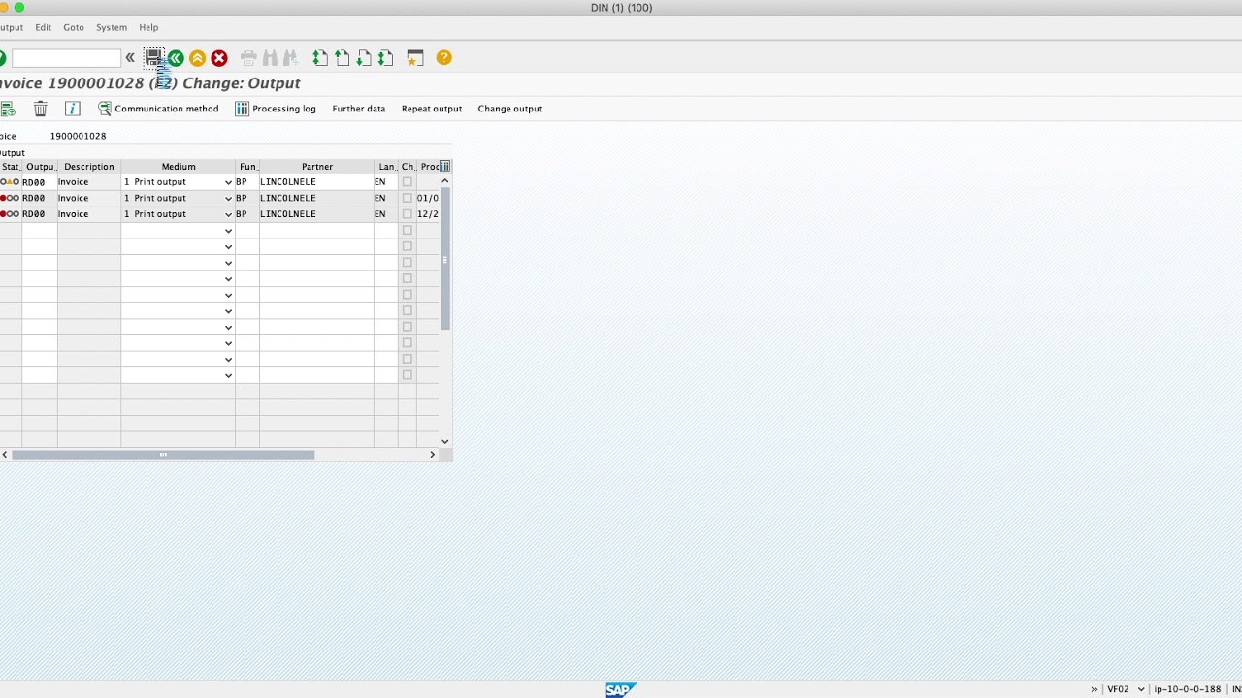This screenshot has height=698, width=1242.
Task: Click the blue information 'i' icon
Action: pyautogui.click(x=72, y=109)
